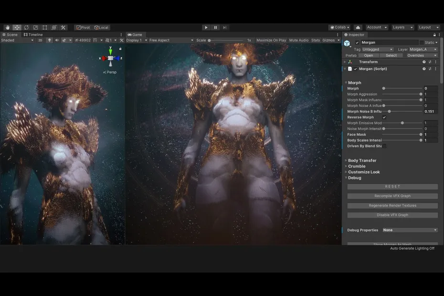The height and width of the screenshot is (296, 444).
Task: Toggle Maximize On Play
Action: point(271,40)
